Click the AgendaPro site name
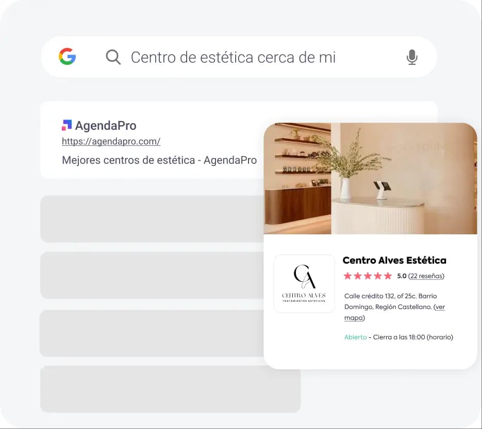482x429 pixels. point(106,126)
